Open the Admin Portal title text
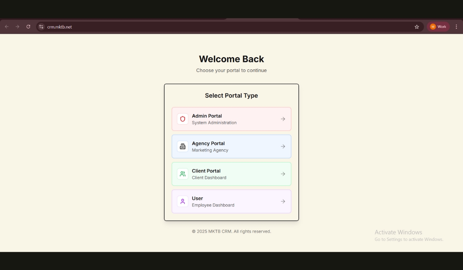 pyautogui.click(x=207, y=116)
